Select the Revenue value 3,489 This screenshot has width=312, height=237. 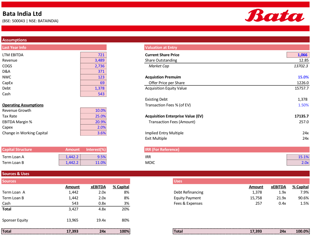pyautogui.click(x=94, y=60)
